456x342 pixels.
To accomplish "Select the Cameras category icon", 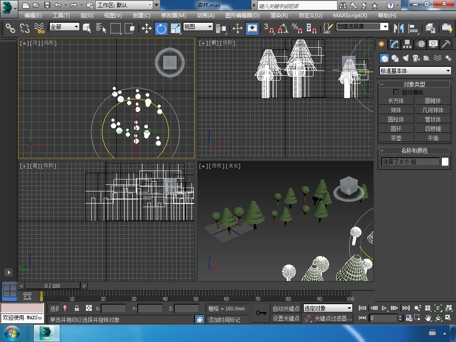I will click(x=416, y=58).
